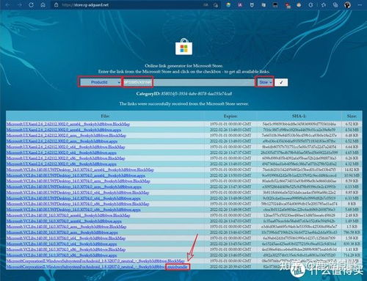
Task: Click the File column header
Action: point(105,116)
